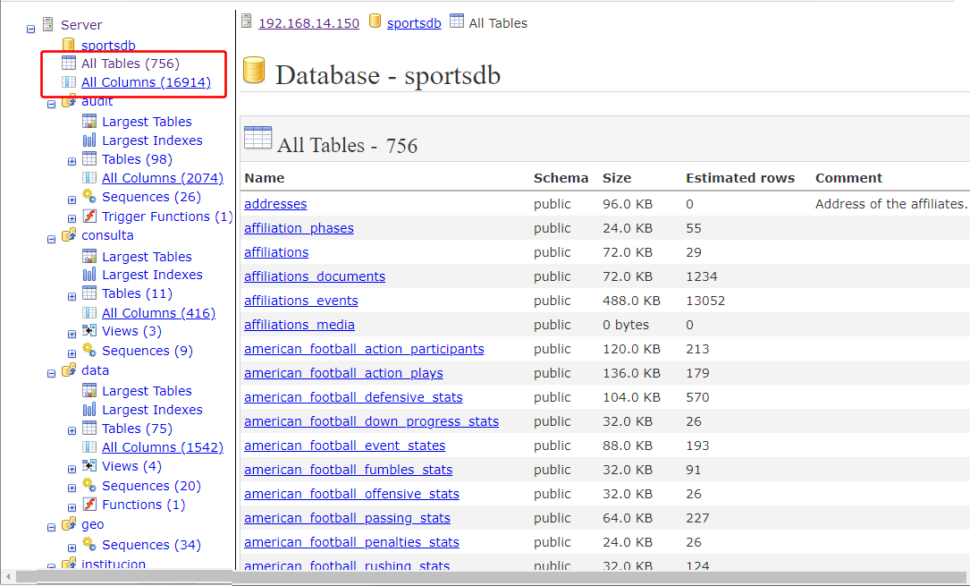Select All Columns (416) under consulta

click(x=158, y=313)
